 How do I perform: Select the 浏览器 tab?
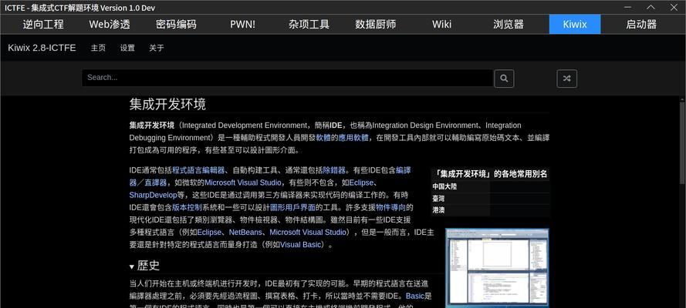[509, 24]
